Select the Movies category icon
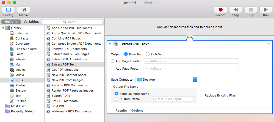The height and width of the screenshot is (122, 274). (x=12, y=70)
